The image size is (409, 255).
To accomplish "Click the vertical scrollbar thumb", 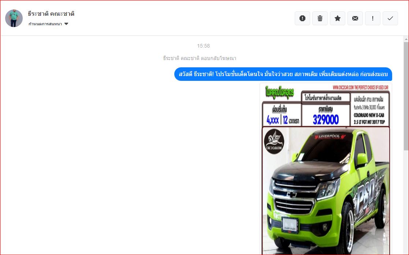I will point(406,96).
